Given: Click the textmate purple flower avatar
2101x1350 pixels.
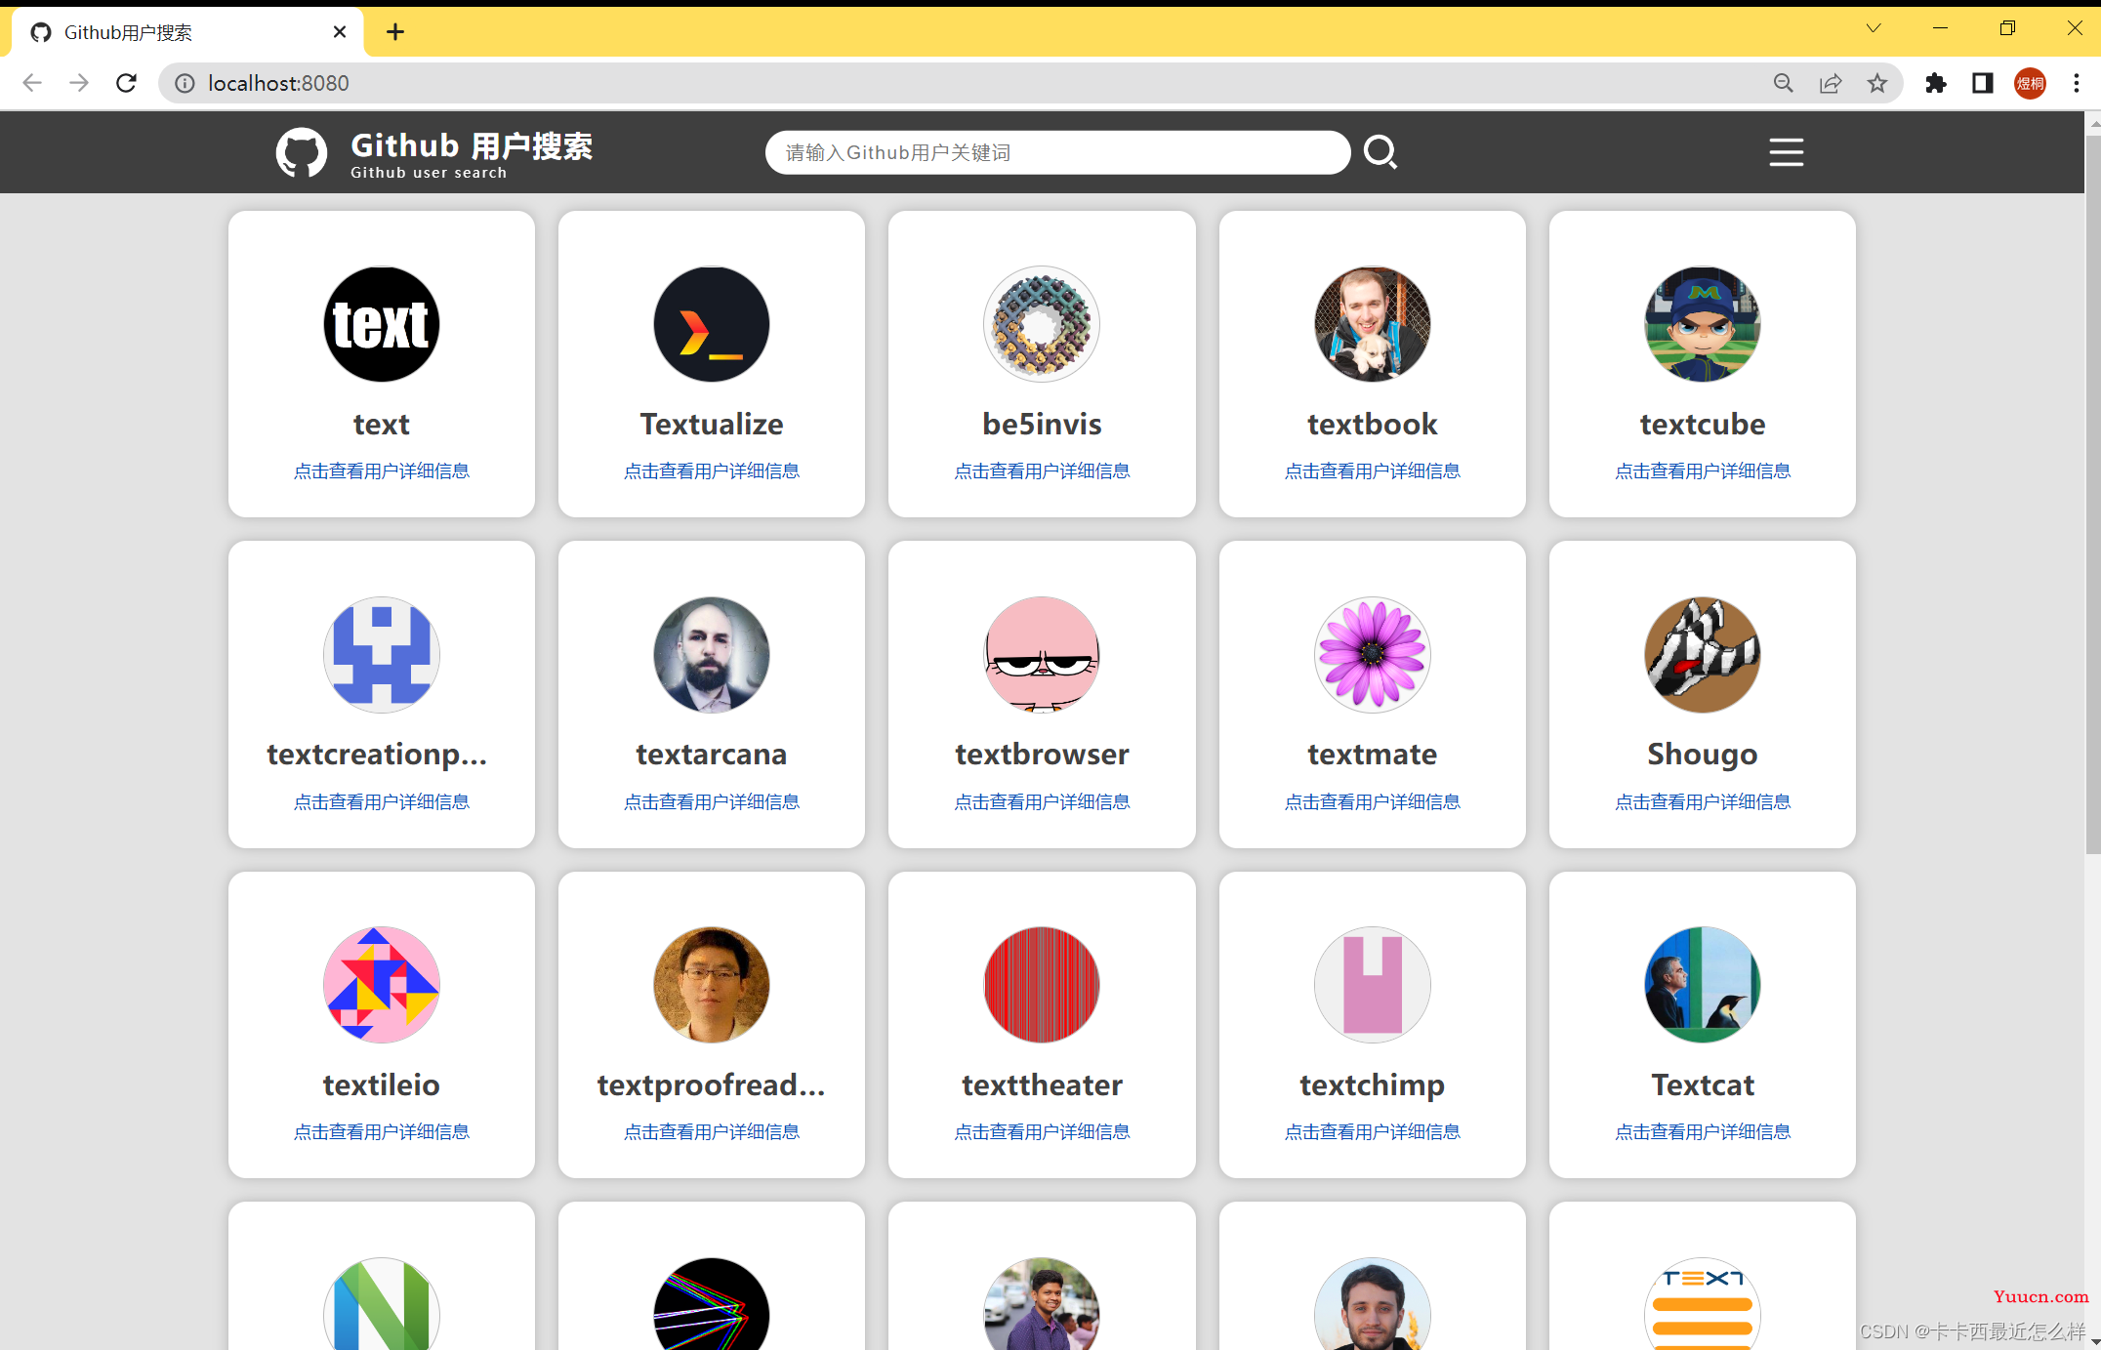Looking at the screenshot, I should pyautogui.click(x=1372, y=654).
